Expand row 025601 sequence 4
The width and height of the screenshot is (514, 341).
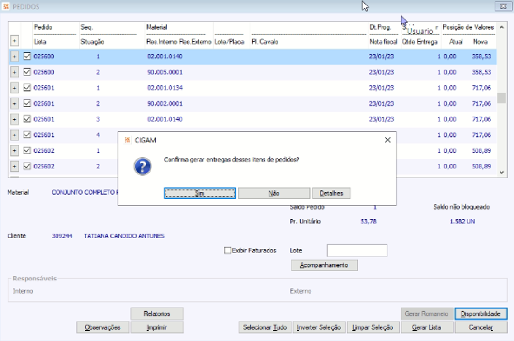click(x=14, y=135)
